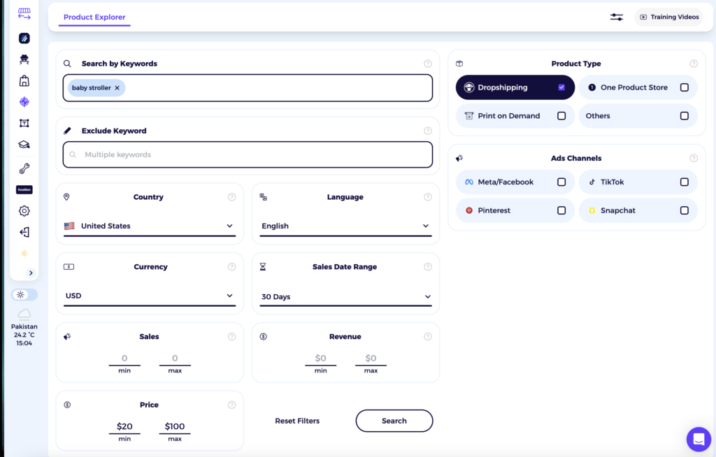Click the sun theme icon in the sidebar
Viewport: 716px width, 457px height.
click(24, 253)
